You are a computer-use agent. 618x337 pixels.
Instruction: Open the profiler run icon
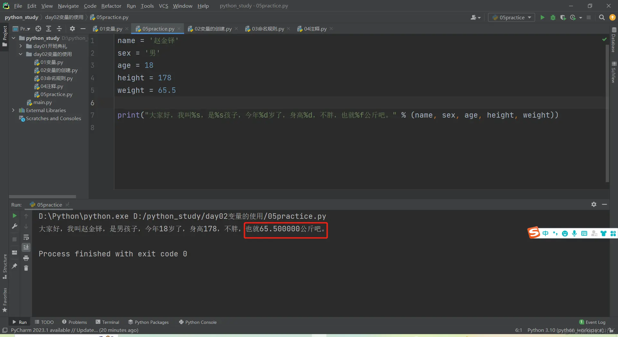coord(573,17)
